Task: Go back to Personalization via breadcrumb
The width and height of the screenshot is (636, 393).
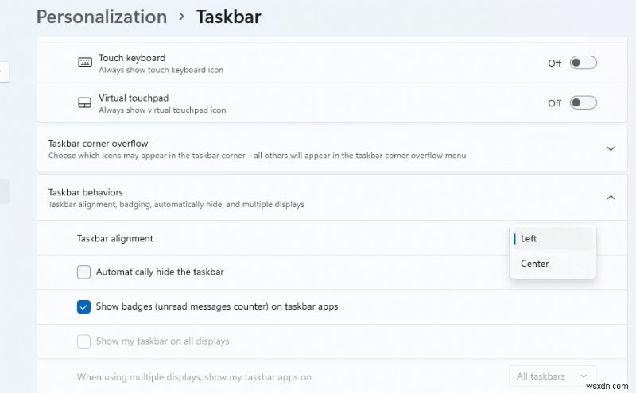Action: [x=102, y=17]
